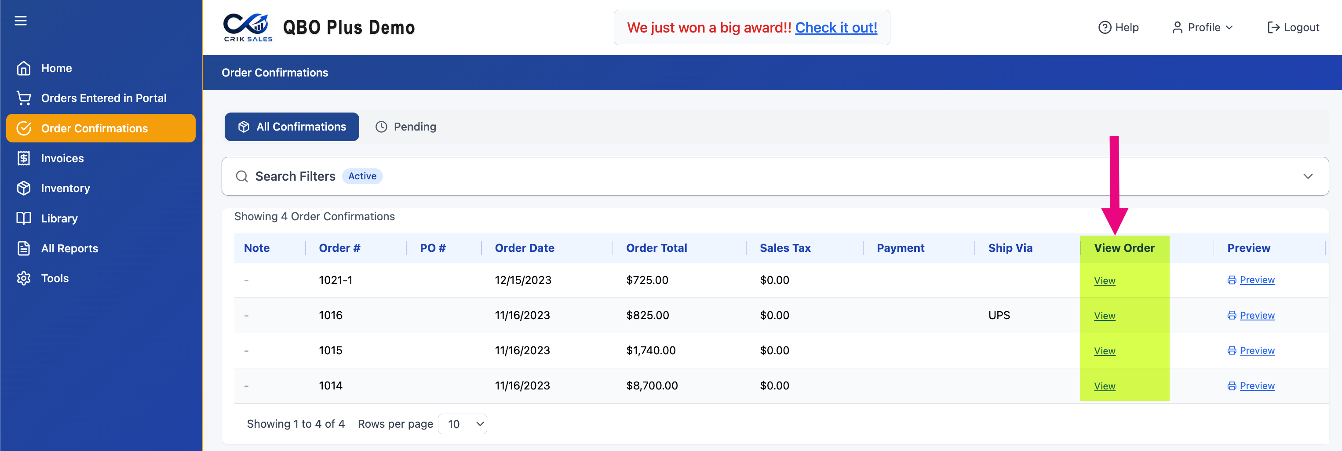1342x451 pixels.
Task: View order 1021-1
Action: click(1104, 281)
